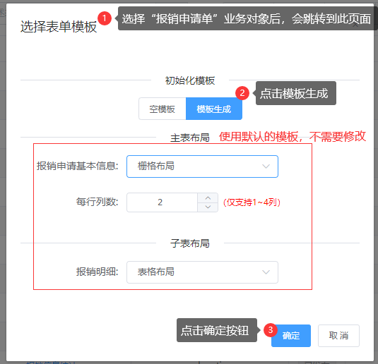Click the red number 2 annotation badge
This screenshot has width=378, height=364.
(x=242, y=93)
